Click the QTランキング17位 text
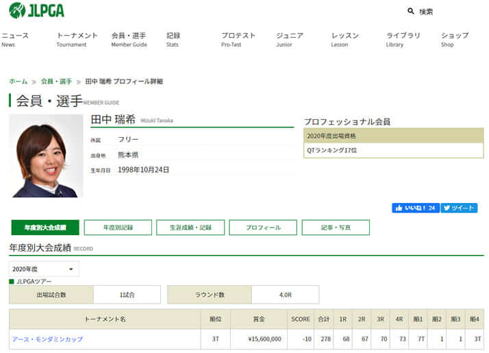The image size is (489, 353). click(x=331, y=150)
